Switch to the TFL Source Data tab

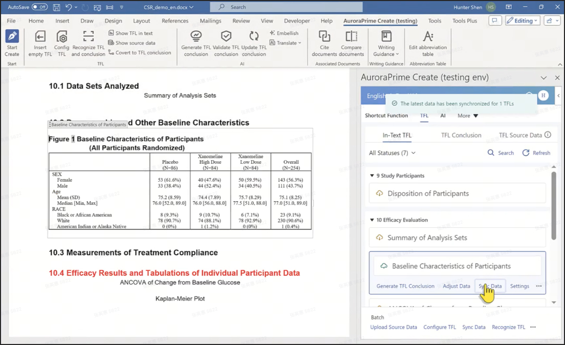pos(520,135)
